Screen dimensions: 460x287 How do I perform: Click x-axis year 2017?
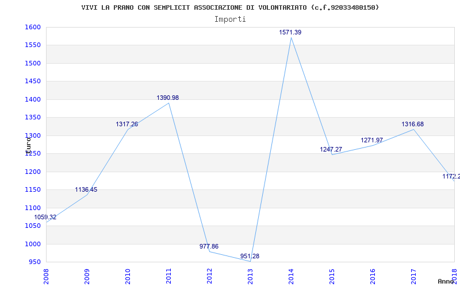(413, 277)
